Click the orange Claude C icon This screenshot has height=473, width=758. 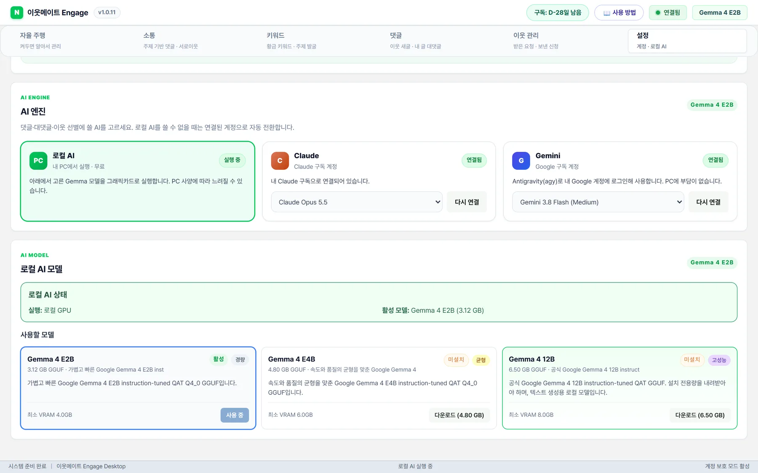(280, 161)
